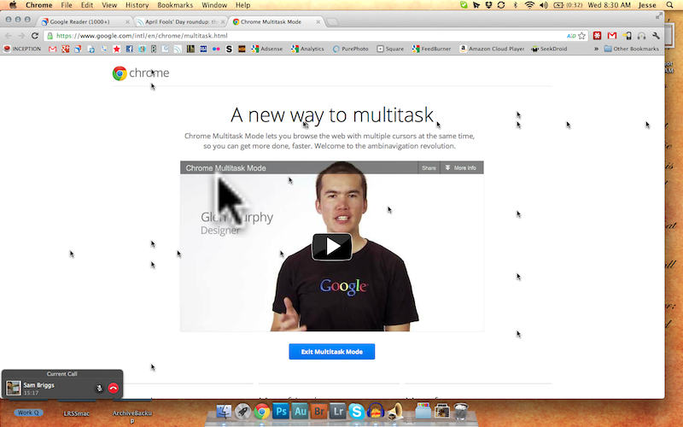Go forward to the next page
Screen dimensions: 683x427
click(21, 36)
